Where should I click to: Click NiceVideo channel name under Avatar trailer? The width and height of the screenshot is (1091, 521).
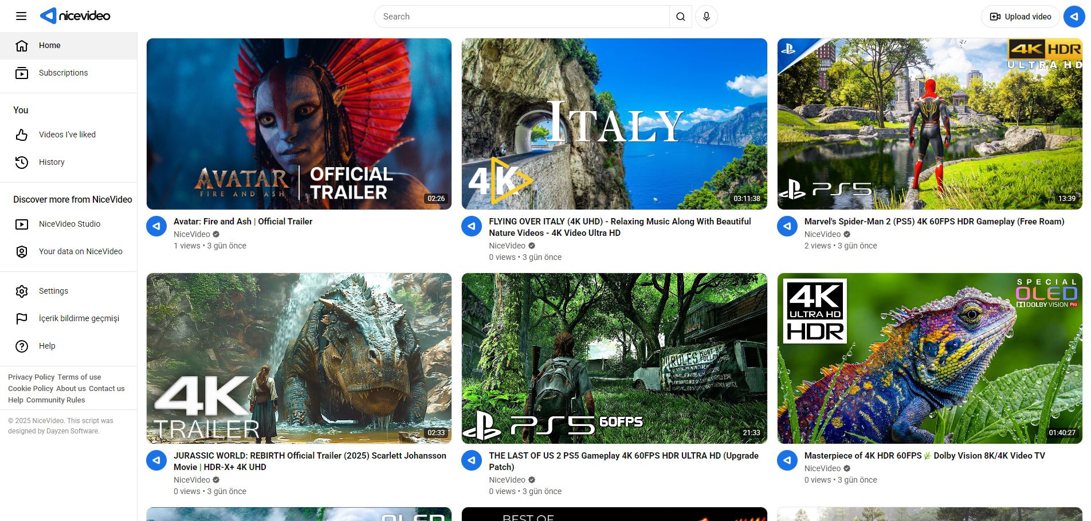tap(192, 234)
